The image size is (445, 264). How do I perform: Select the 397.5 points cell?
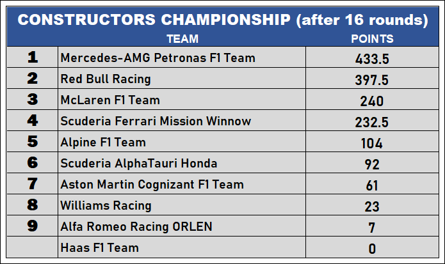click(372, 80)
